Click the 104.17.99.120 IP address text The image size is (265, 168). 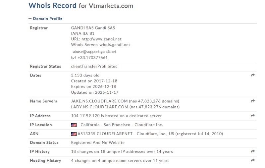tap(85, 116)
